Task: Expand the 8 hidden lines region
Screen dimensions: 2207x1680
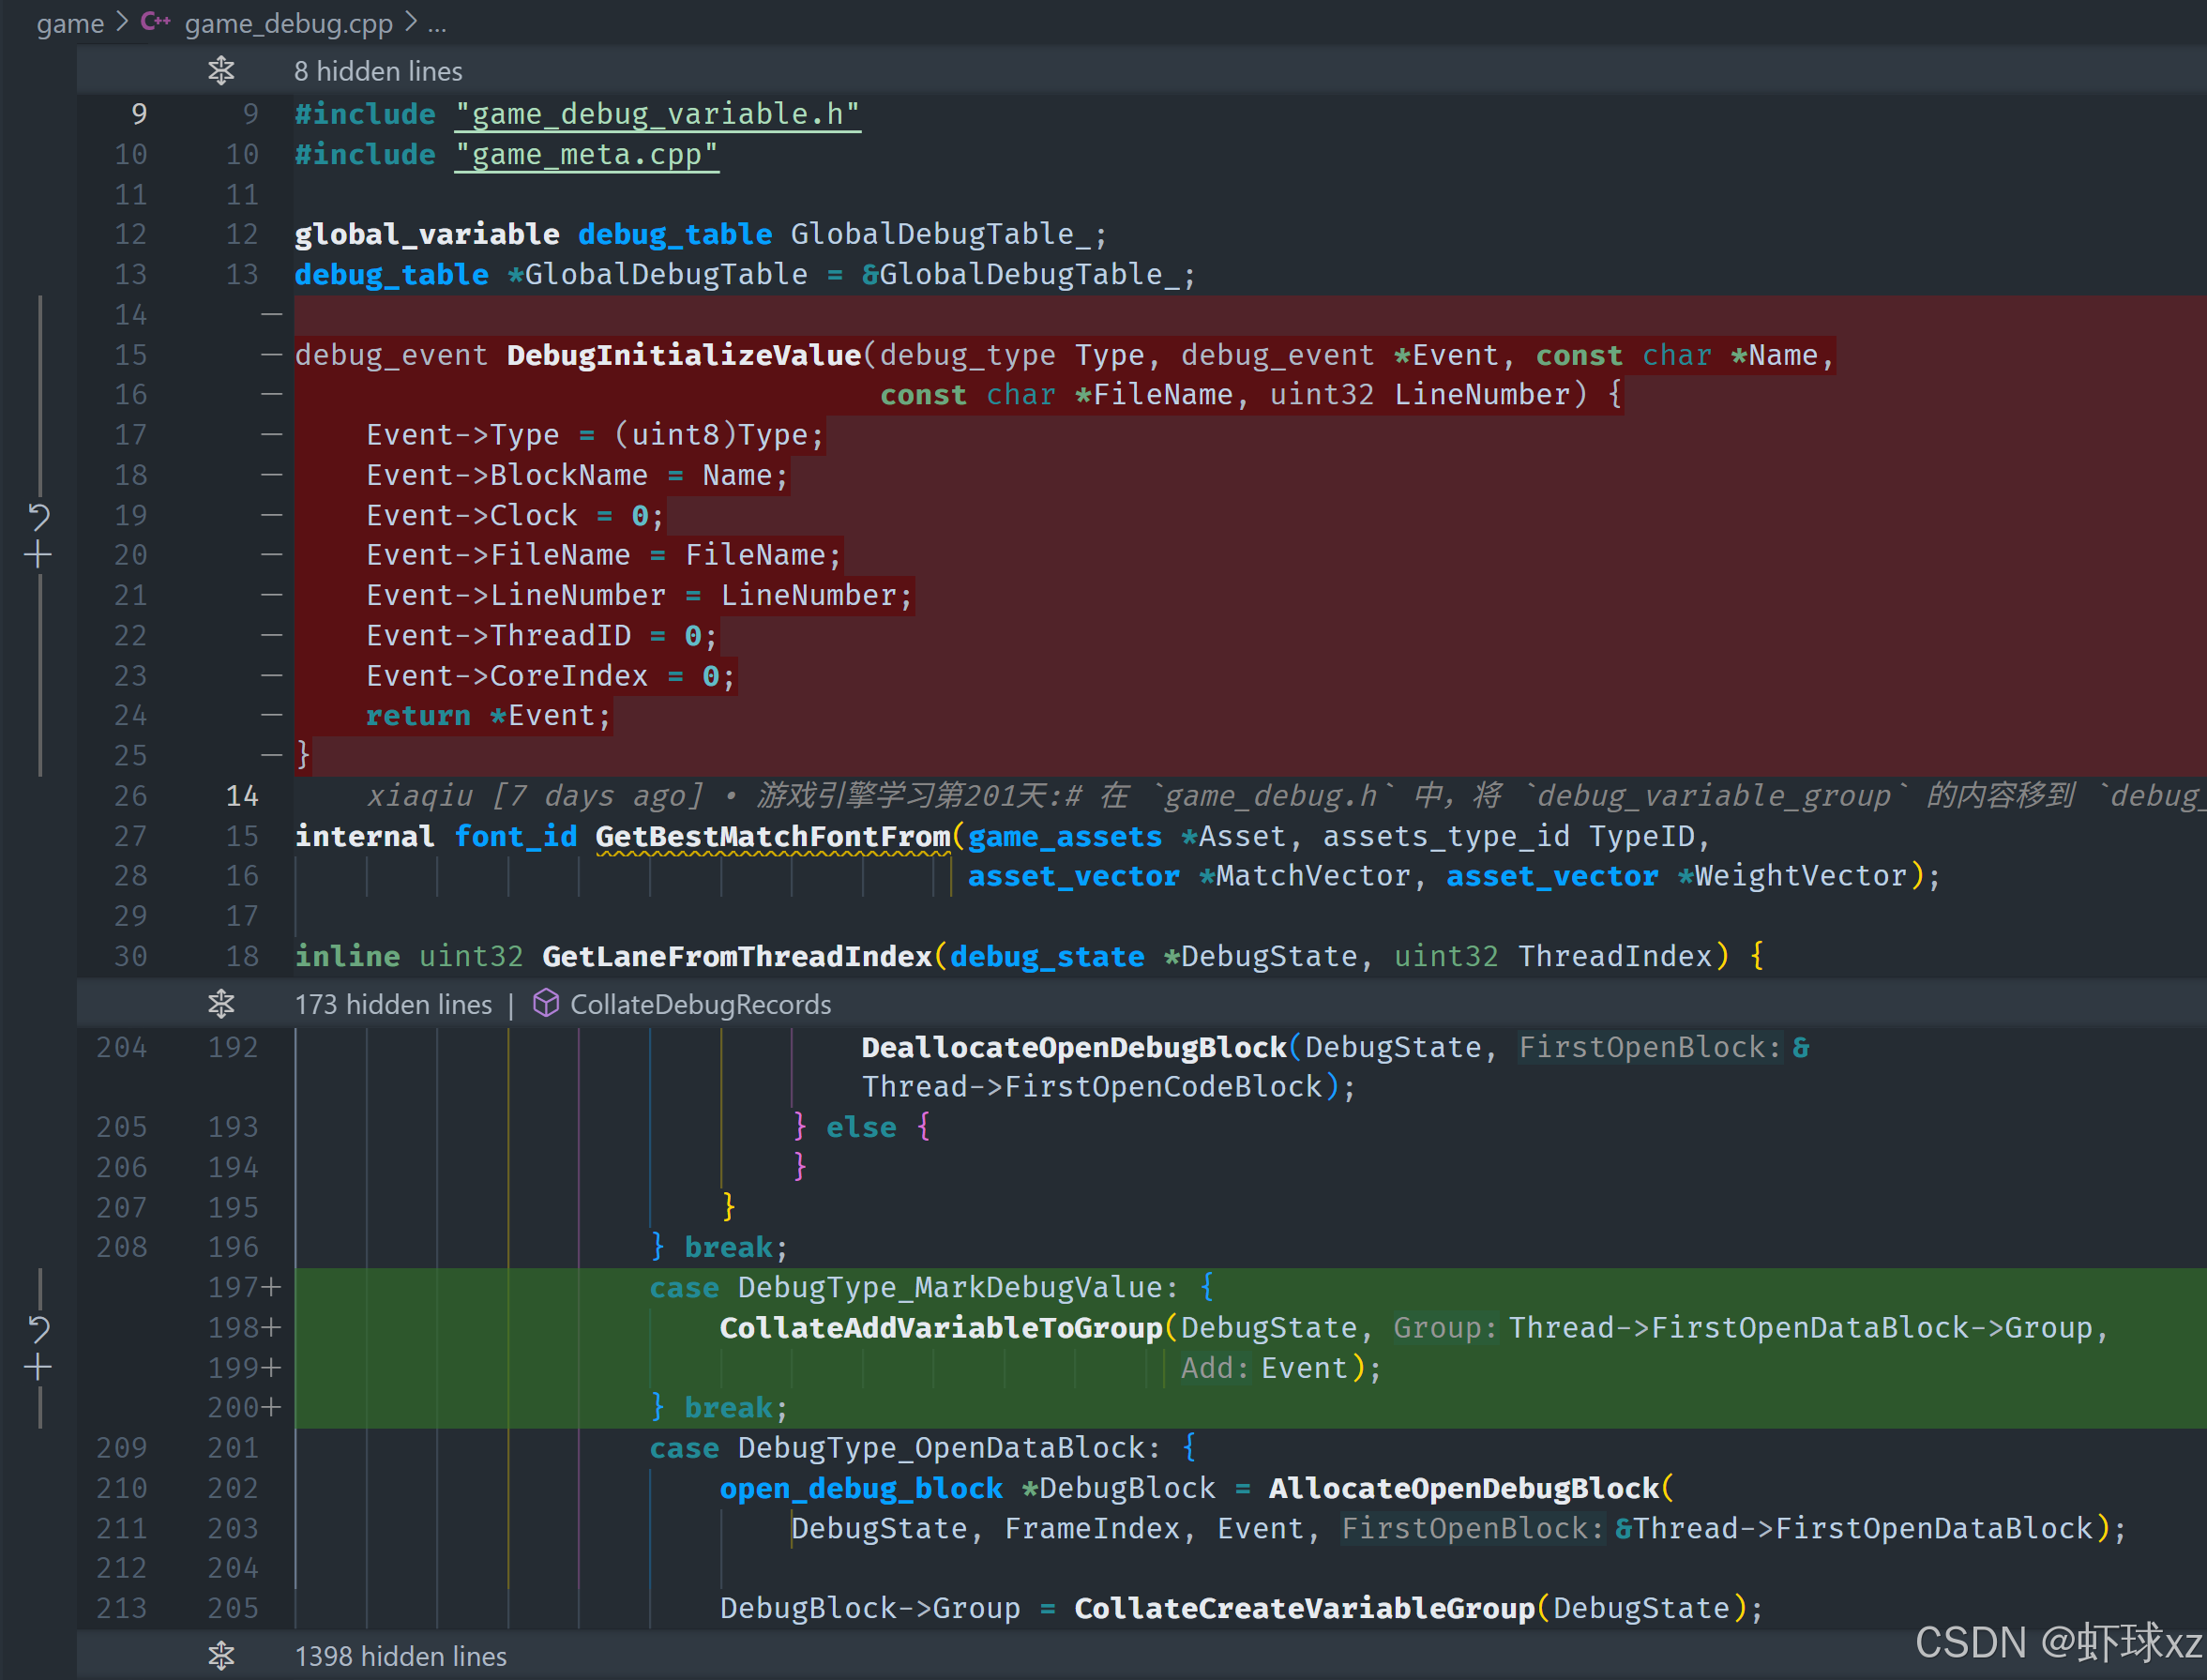Action: tap(378, 71)
